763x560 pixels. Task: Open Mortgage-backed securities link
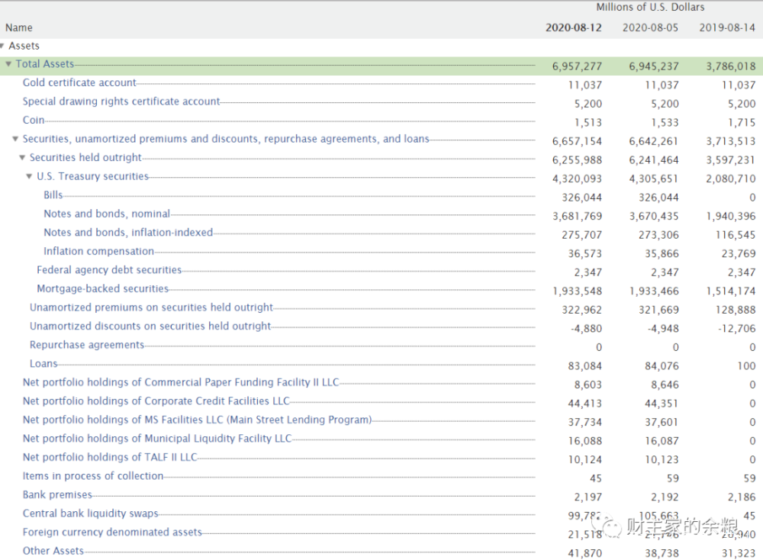click(103, 288)
